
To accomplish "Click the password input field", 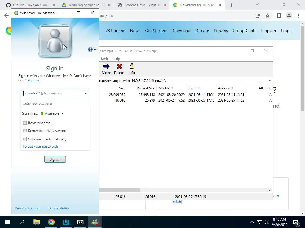I will [x=55, y=104].
